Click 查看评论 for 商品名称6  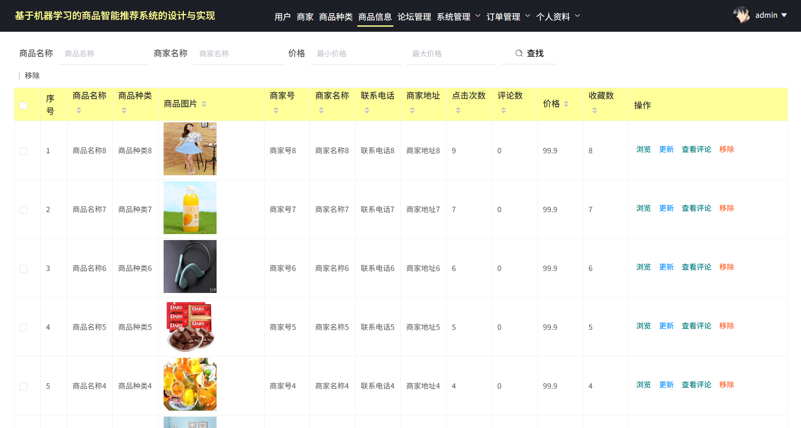(x=696, y=267)
